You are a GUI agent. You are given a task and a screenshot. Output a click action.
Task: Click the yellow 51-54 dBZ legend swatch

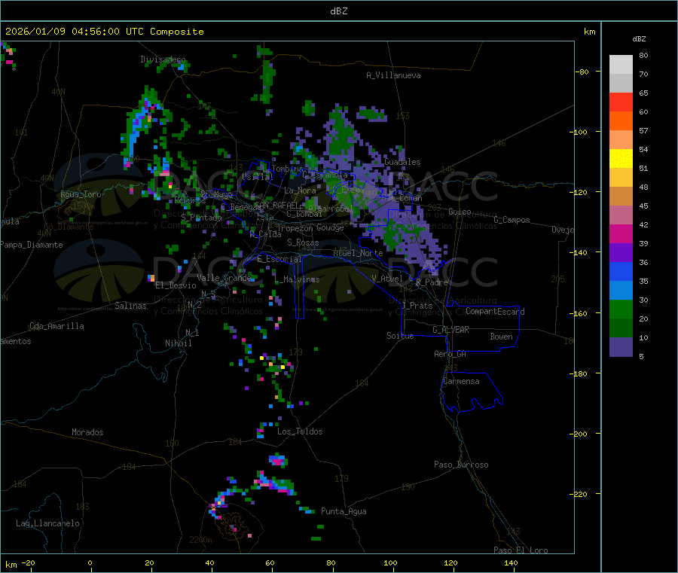pos(621,159)
